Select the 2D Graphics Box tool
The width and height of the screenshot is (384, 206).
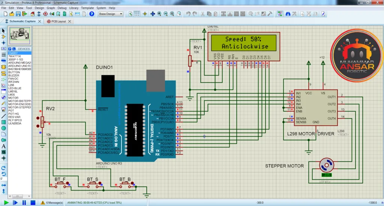pos(3,122)
